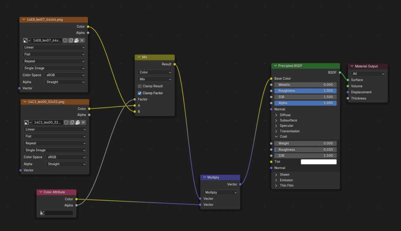This screenshot has width=401, height=231.
Task: Open Color Space dropdown in 14E8_tex07 node
Action: (65, 75)
